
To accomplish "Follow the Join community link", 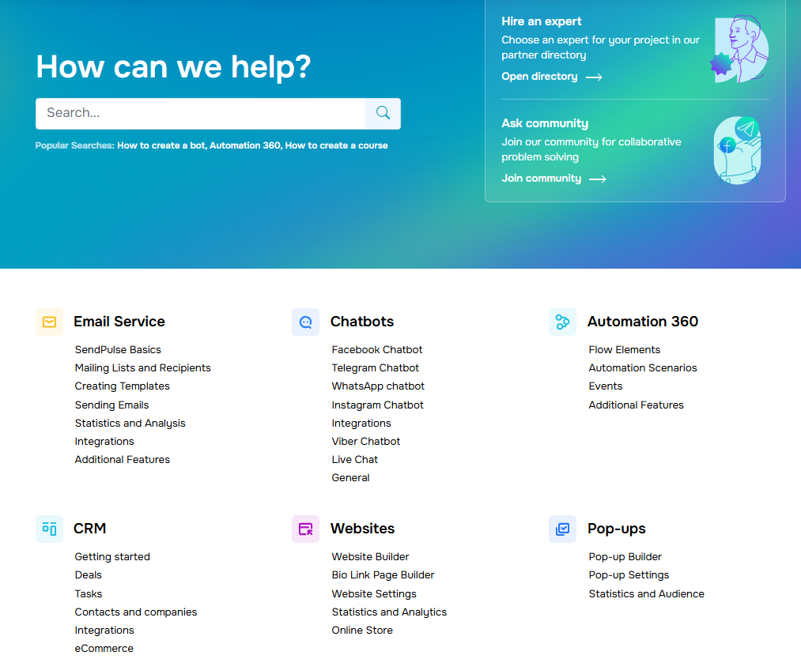I will 542,179.
